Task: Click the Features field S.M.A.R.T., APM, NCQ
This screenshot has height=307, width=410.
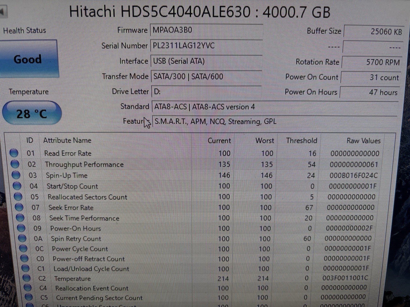Action: [x=275, y=121]
